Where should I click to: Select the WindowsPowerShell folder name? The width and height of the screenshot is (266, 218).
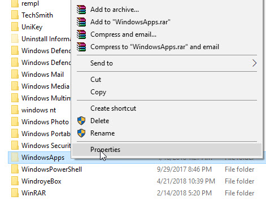click(x=51, y=169)
